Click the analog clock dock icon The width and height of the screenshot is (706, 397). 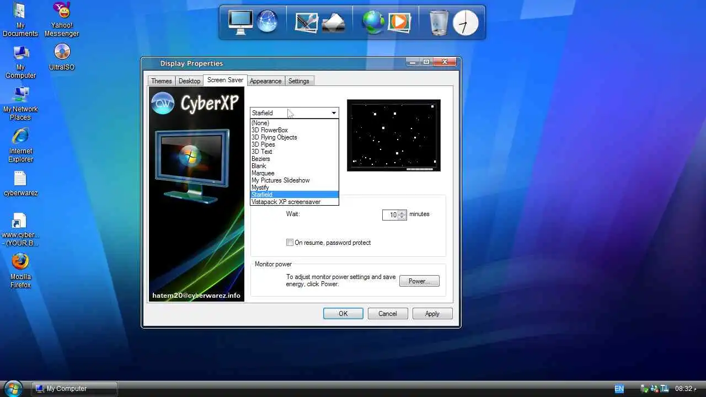pyautogui.click(x=466, y=23)
